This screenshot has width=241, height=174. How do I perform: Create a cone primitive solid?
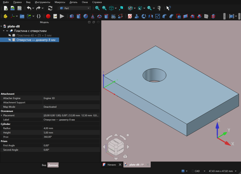click(x=93, y=16)
